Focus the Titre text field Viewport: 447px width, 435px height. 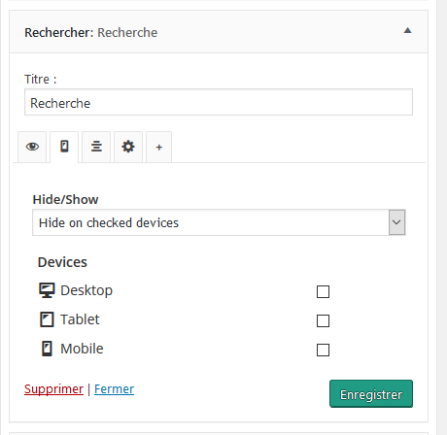(x=219, y=102)
